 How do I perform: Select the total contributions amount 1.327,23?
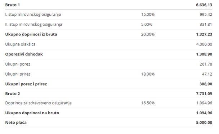coord(204,34)
